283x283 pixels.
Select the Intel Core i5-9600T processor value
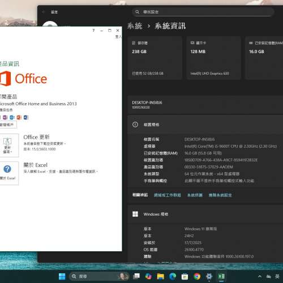[230, 146]
